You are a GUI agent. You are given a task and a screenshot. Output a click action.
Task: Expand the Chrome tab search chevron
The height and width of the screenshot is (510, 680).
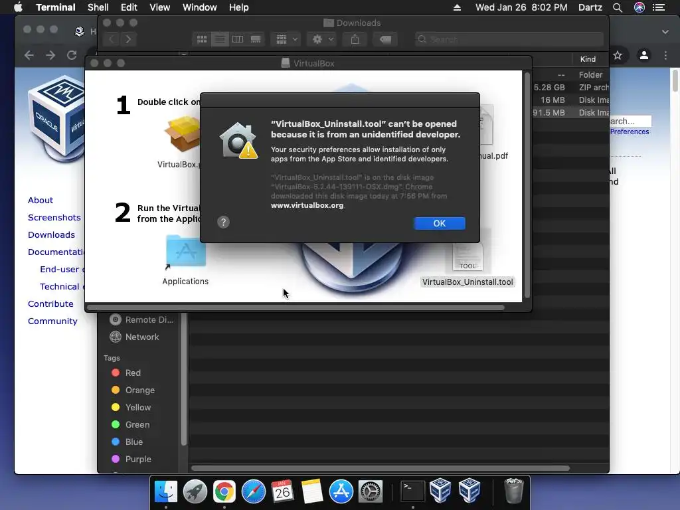pyautogui.click(x=665, y=32)
